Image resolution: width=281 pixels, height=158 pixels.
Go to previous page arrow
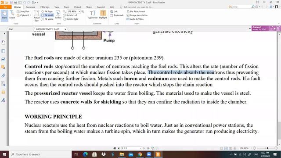point(119,148)
